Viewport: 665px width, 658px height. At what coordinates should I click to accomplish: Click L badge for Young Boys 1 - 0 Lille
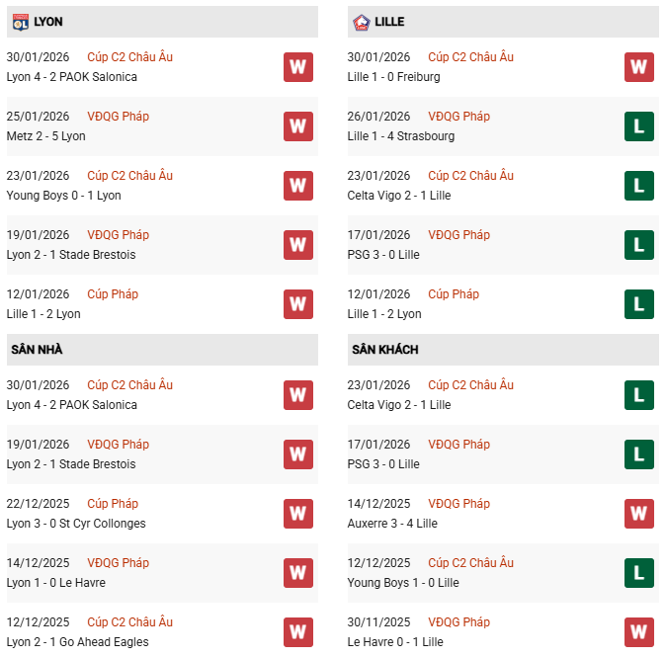click(639, 573)
